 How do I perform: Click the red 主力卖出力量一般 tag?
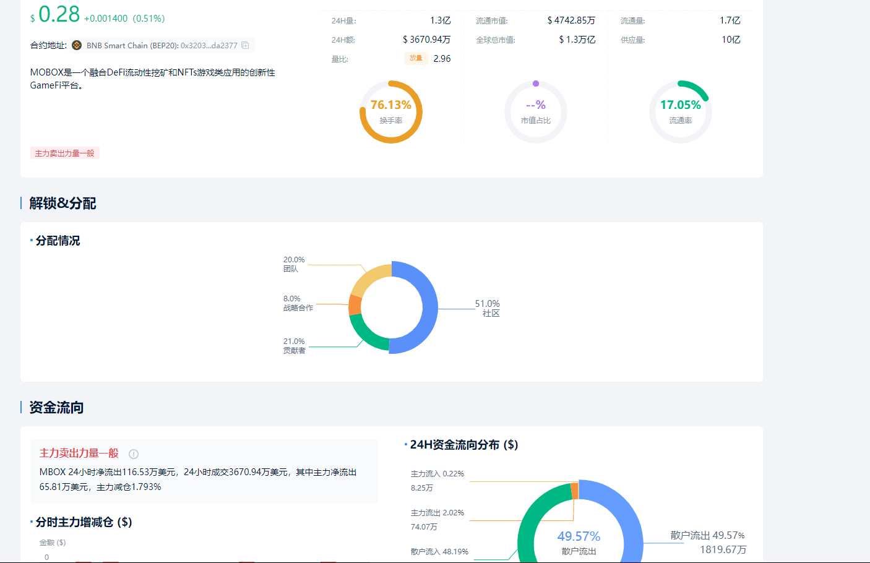[x=65, y=153]
